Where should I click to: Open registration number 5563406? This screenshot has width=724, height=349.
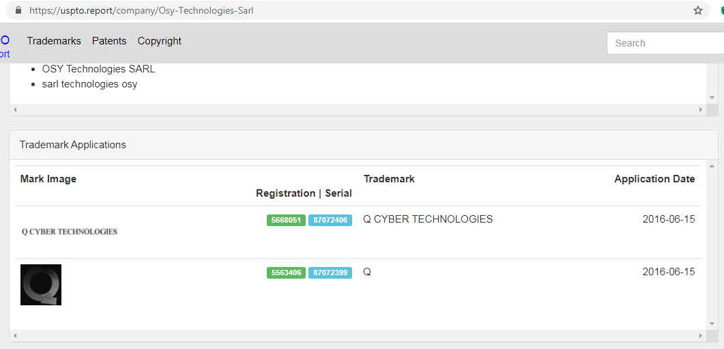coord(287,273)
